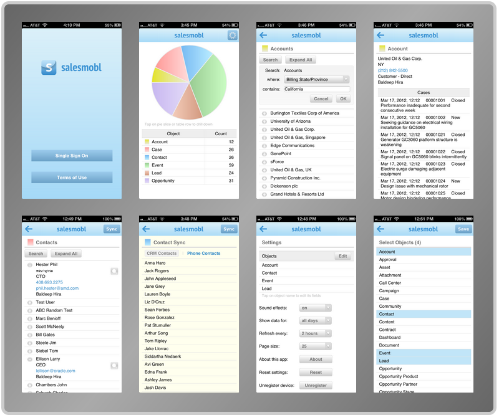The image size is (499, 415).
Task: Expand the Edge Communications account row
Action: (264, 146)
